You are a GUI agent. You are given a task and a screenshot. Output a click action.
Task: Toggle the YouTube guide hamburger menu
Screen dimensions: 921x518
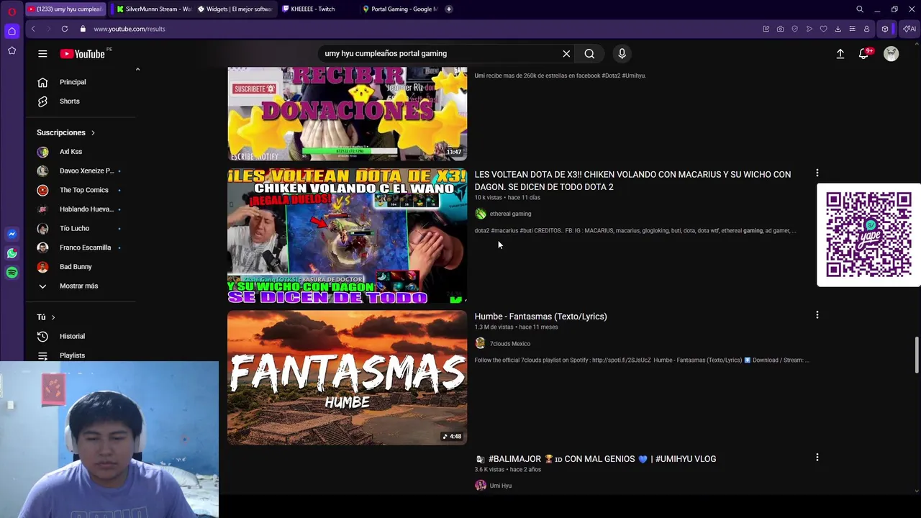click(x=42, y=53)
